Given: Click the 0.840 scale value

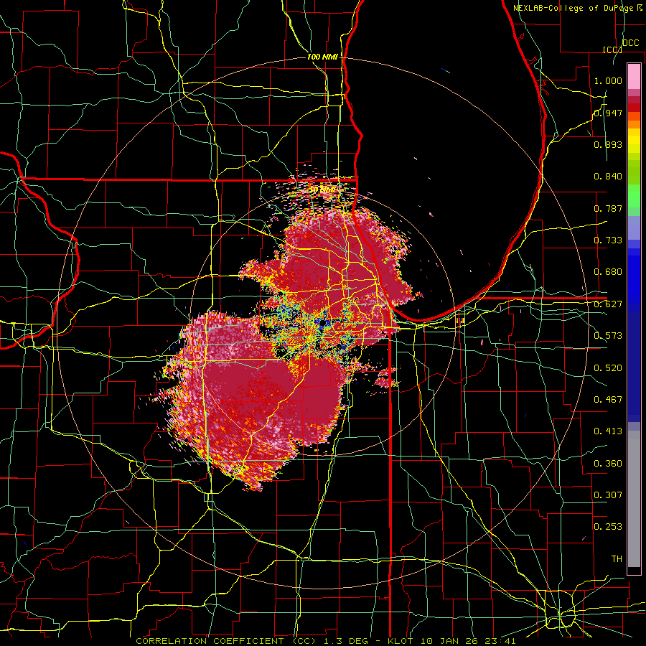Looking at the screenshot, I should click(608, 177).
